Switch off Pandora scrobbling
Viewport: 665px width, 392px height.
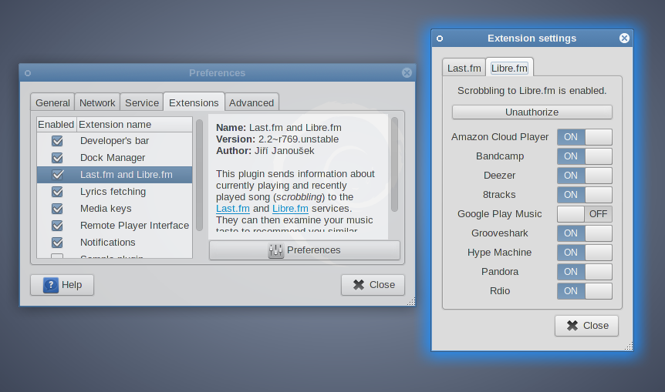585,272
